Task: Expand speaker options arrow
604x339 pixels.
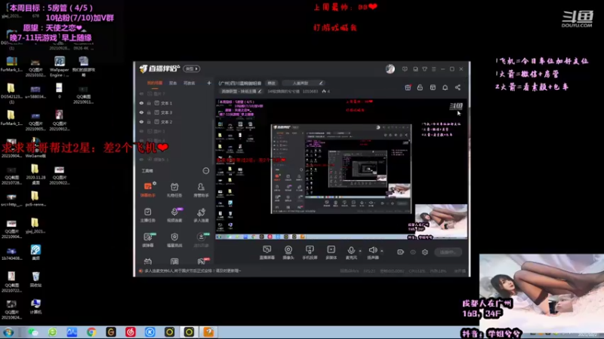Action: tap(382, 251)
